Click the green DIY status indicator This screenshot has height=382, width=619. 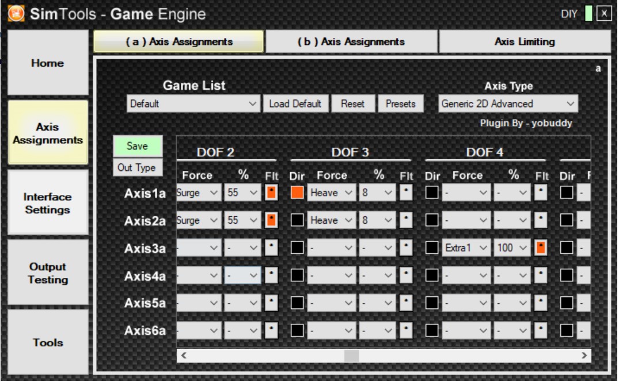click(588, 14)
